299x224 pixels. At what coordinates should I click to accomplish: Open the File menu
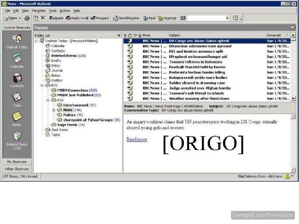click(x=7, y=11)
